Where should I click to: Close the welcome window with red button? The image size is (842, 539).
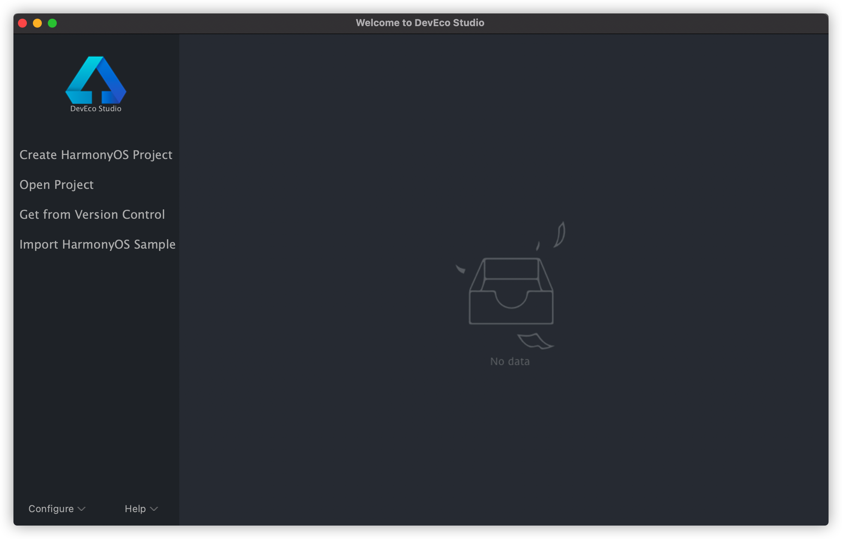pyautogui.click(x=23, y=23)
